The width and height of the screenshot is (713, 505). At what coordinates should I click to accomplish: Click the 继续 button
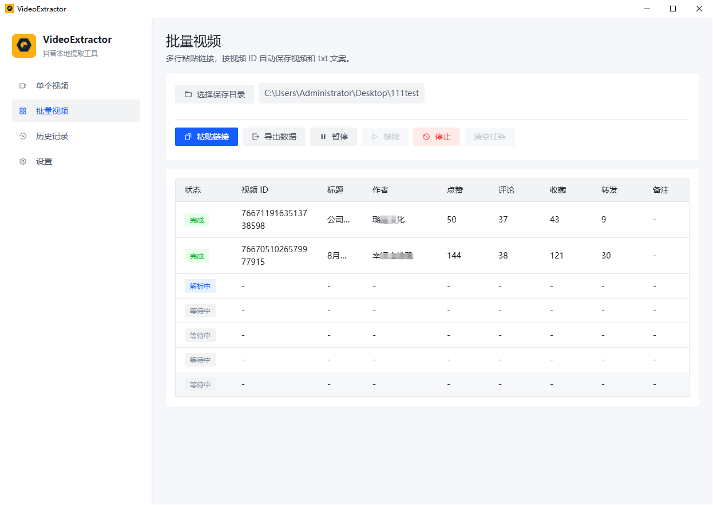(x=385, y=137)
